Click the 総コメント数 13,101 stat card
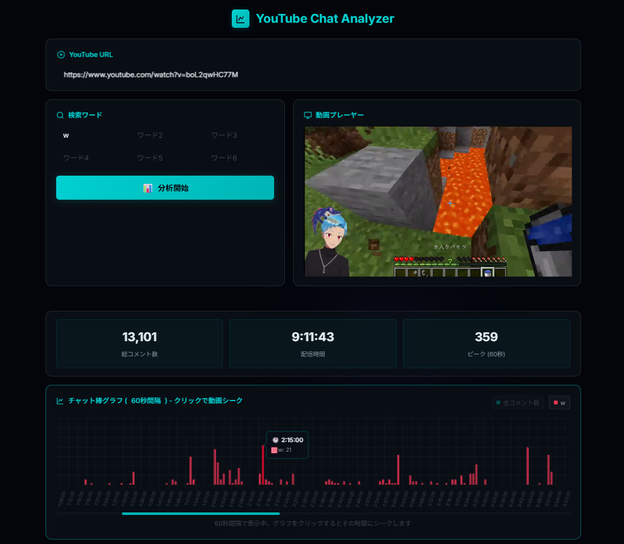The image size is (624, 544). click(x=140, y=343)
